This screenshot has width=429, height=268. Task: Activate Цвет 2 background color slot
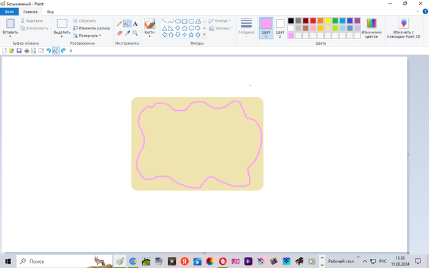[x=280, y=27]
